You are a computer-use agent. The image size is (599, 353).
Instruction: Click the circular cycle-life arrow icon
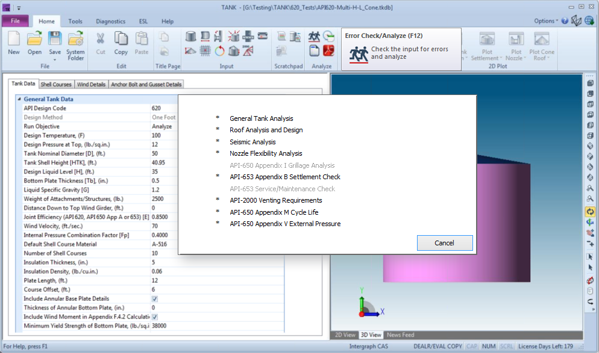pos(220,51)
